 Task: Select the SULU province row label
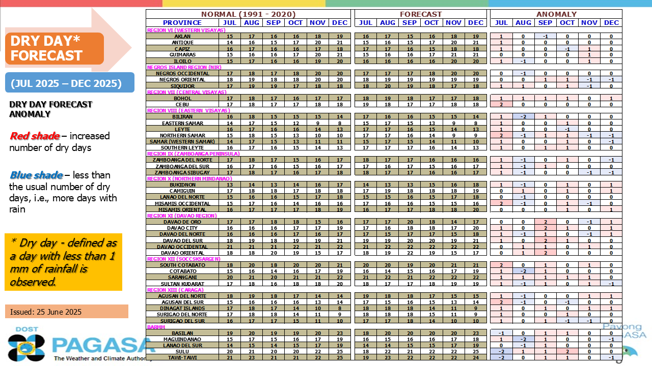pos(182,351)
